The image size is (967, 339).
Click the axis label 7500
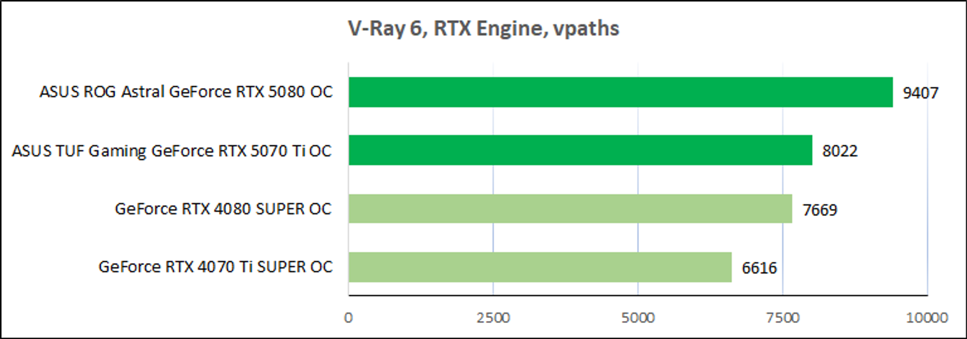(x=783, y=318)
